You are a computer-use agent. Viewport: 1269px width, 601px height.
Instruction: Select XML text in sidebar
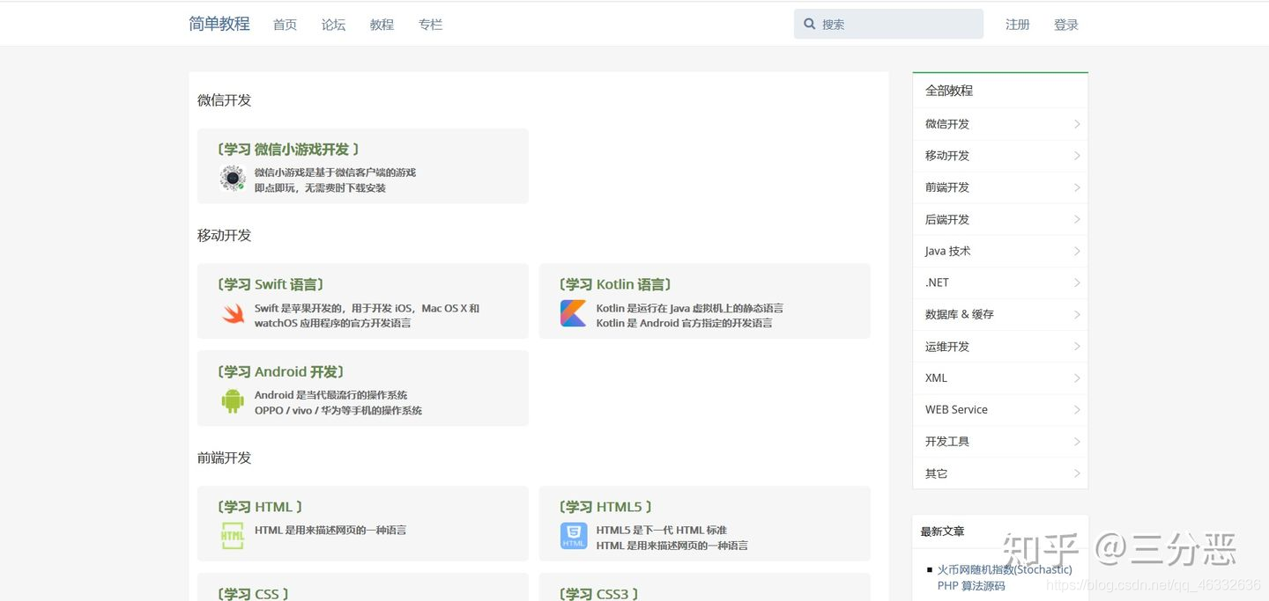click(936, 378)
